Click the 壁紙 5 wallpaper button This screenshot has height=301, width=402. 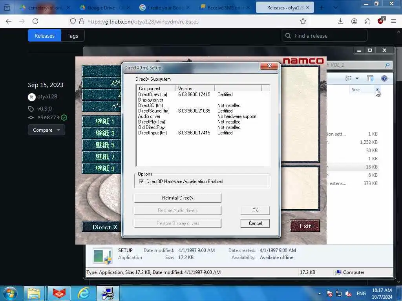coord(102,145)
